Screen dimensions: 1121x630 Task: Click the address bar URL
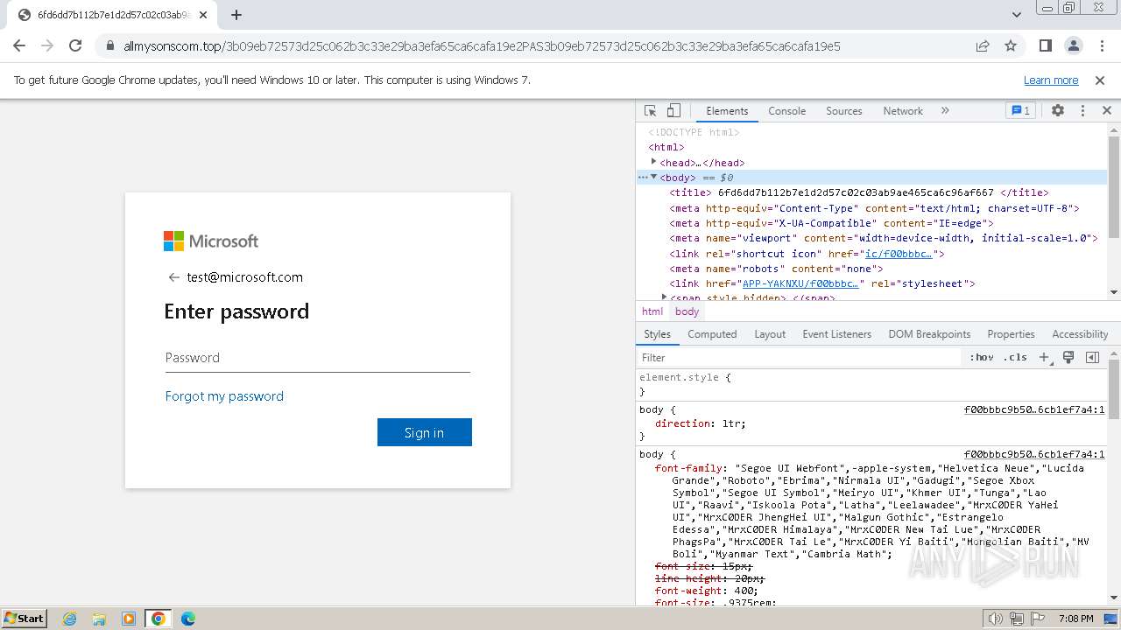tap(482, 46)
